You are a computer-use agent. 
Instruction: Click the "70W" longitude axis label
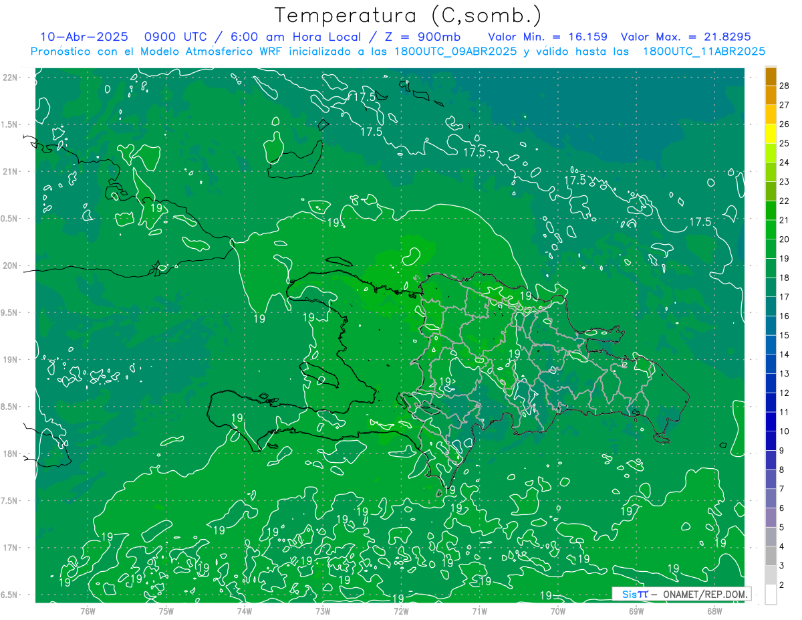(558, 611)
